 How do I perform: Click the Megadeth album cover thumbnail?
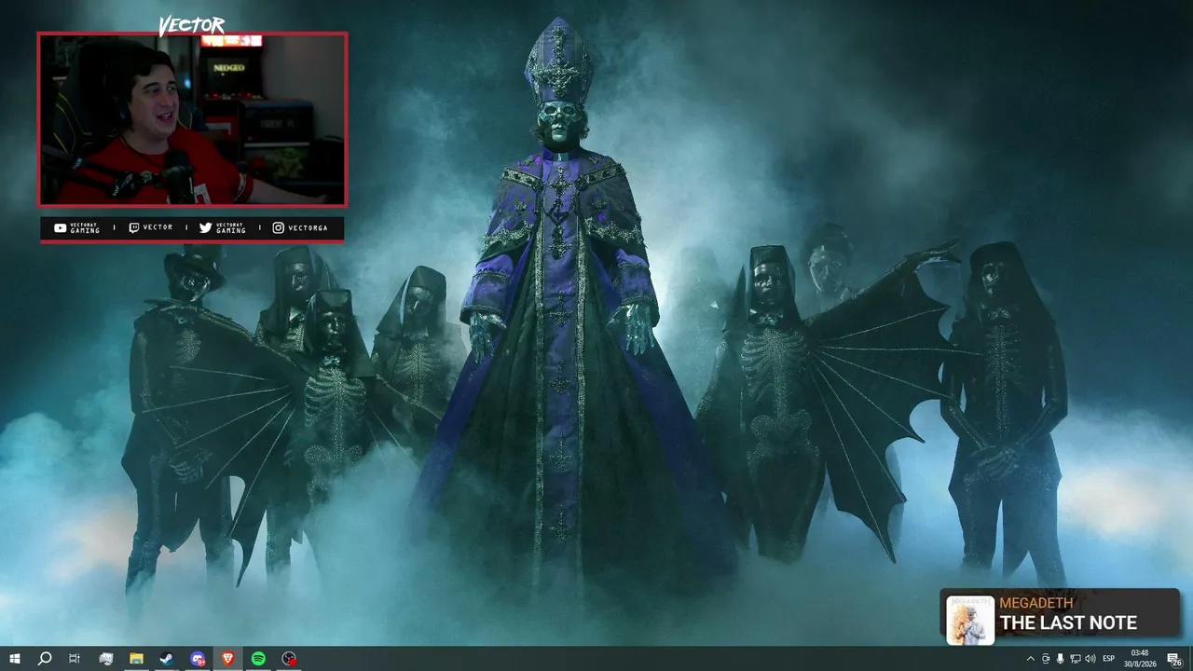(970, 620)
